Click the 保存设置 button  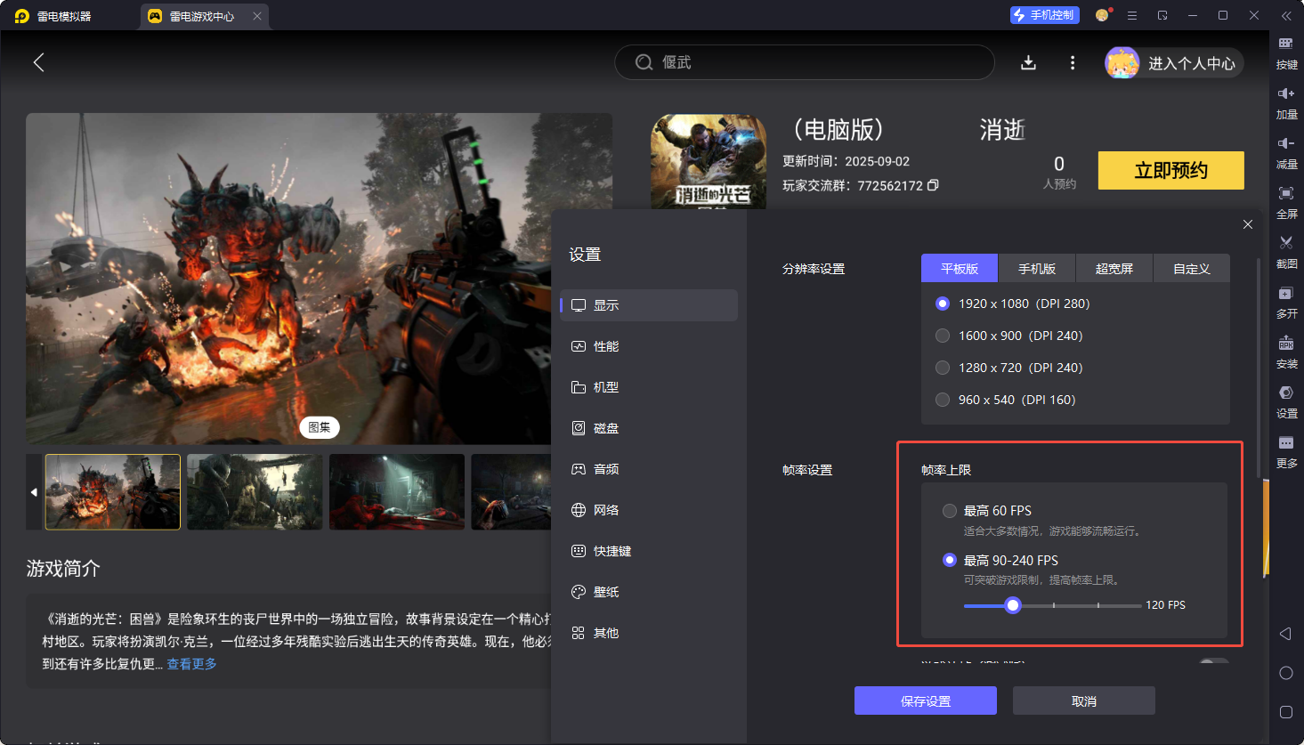pos(925,701)
